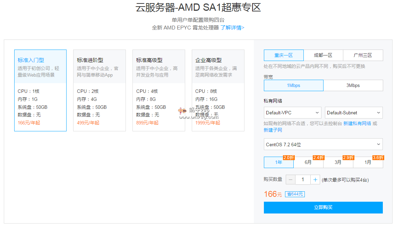Click the purchase quantity input field
This screenshot has width=396, height=227.
(x=303, y=180)
